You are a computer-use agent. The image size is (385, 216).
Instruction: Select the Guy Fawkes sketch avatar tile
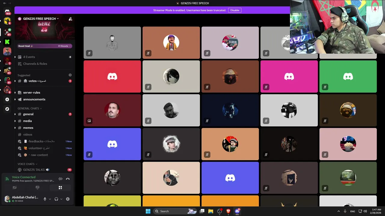click(112, 43)
